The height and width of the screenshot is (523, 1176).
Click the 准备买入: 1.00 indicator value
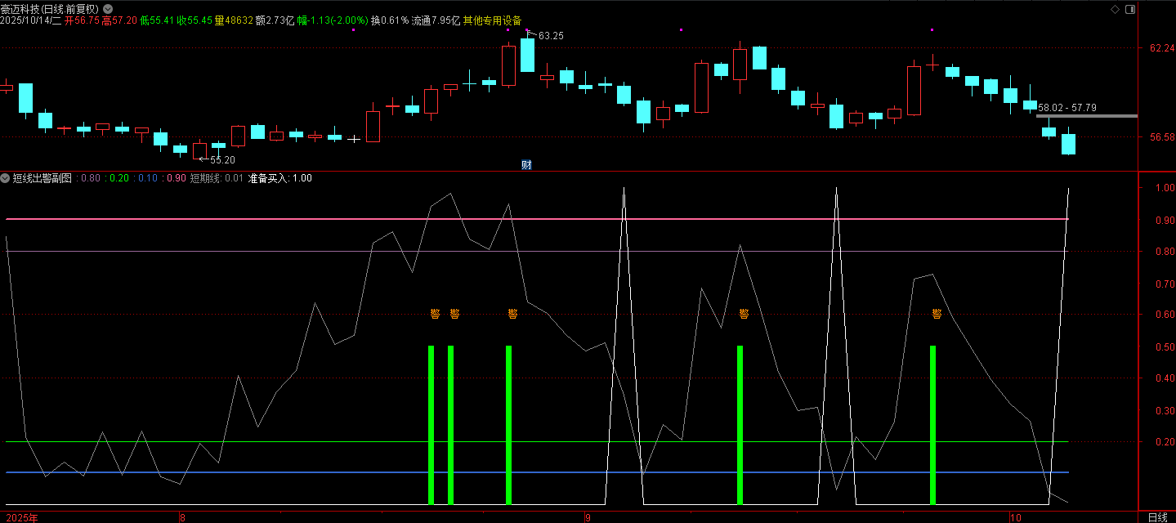[279, 178]
